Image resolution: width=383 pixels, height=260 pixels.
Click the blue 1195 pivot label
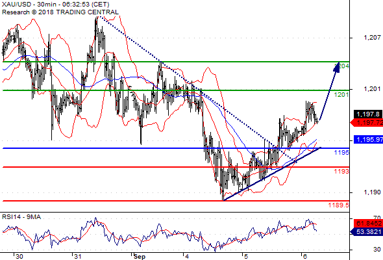tap(341, 152)
